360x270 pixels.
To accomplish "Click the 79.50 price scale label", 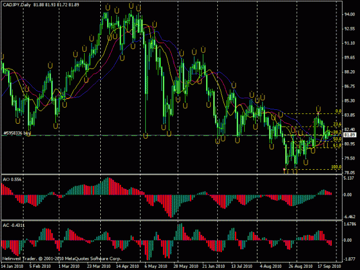I will click(350, 158).
